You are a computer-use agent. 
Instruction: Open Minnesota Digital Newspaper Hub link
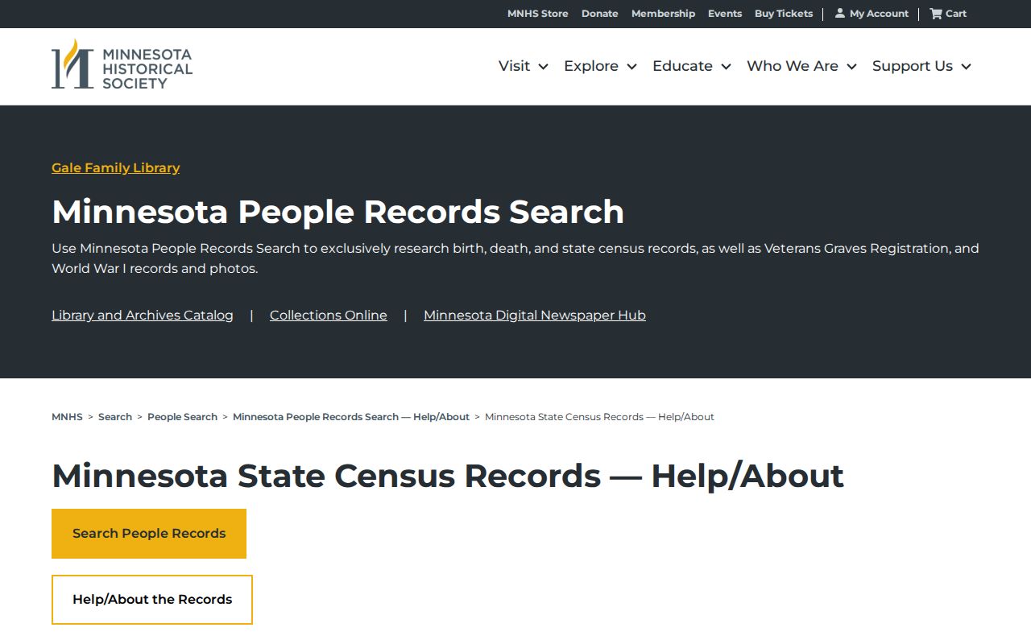pos(535,315)
